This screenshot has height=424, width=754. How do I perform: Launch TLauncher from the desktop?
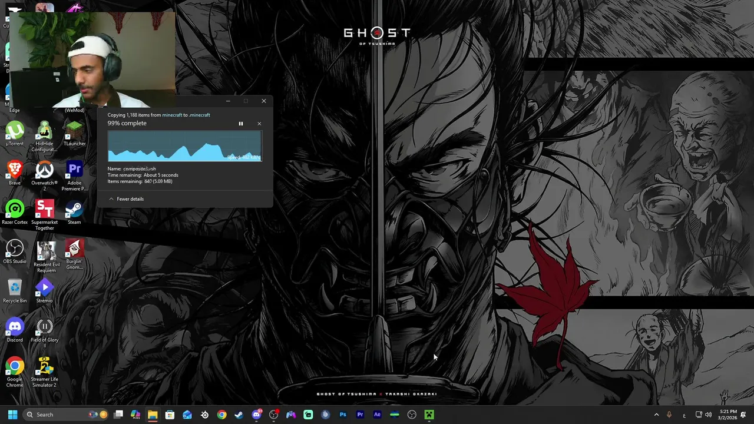tap(74, 134)
